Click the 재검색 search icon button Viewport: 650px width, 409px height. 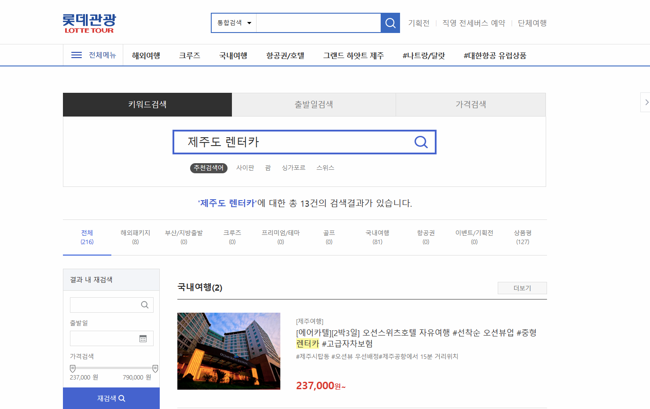[111, 398]
